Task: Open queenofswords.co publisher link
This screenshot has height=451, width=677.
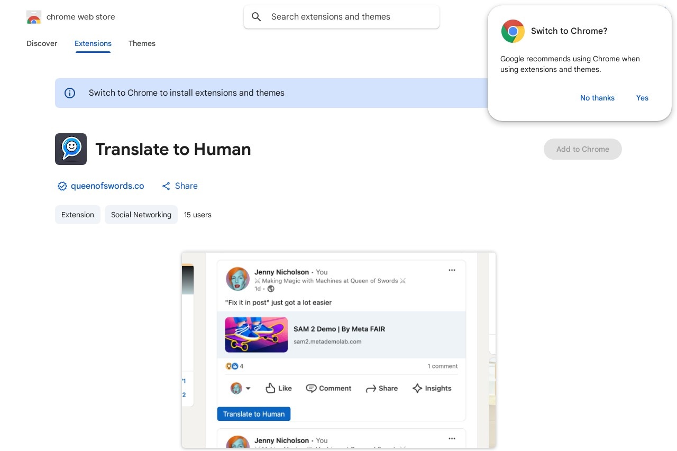Action: 107,186
